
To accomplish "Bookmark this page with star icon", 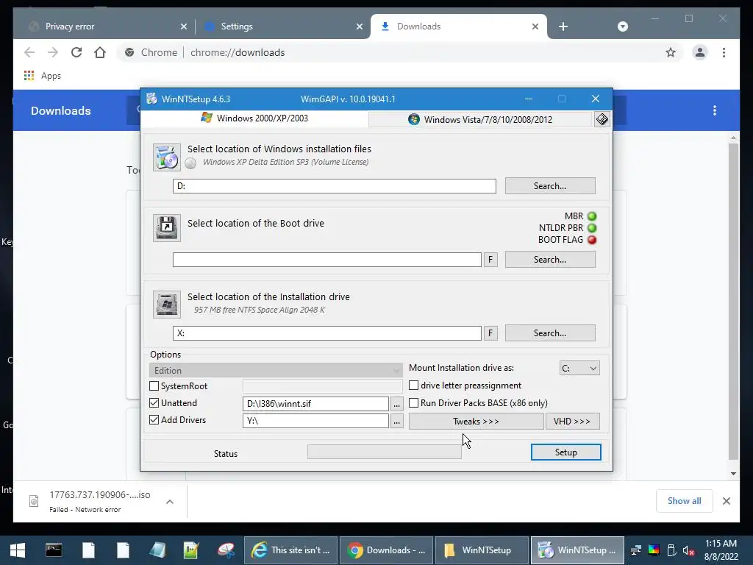I will click(x=671, y=52).
